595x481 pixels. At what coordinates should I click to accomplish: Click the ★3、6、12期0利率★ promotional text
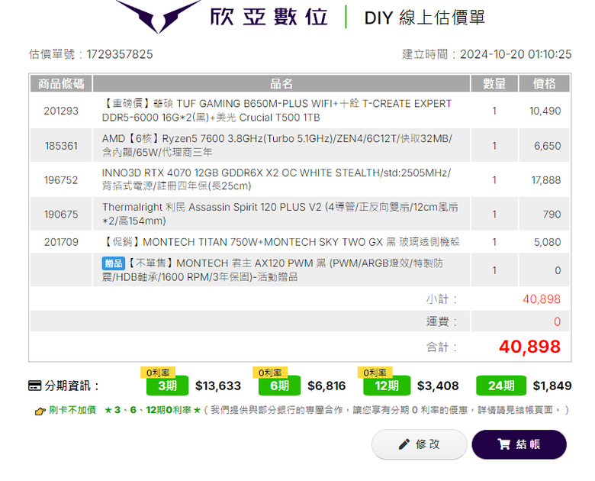click(x=153, y=410)
